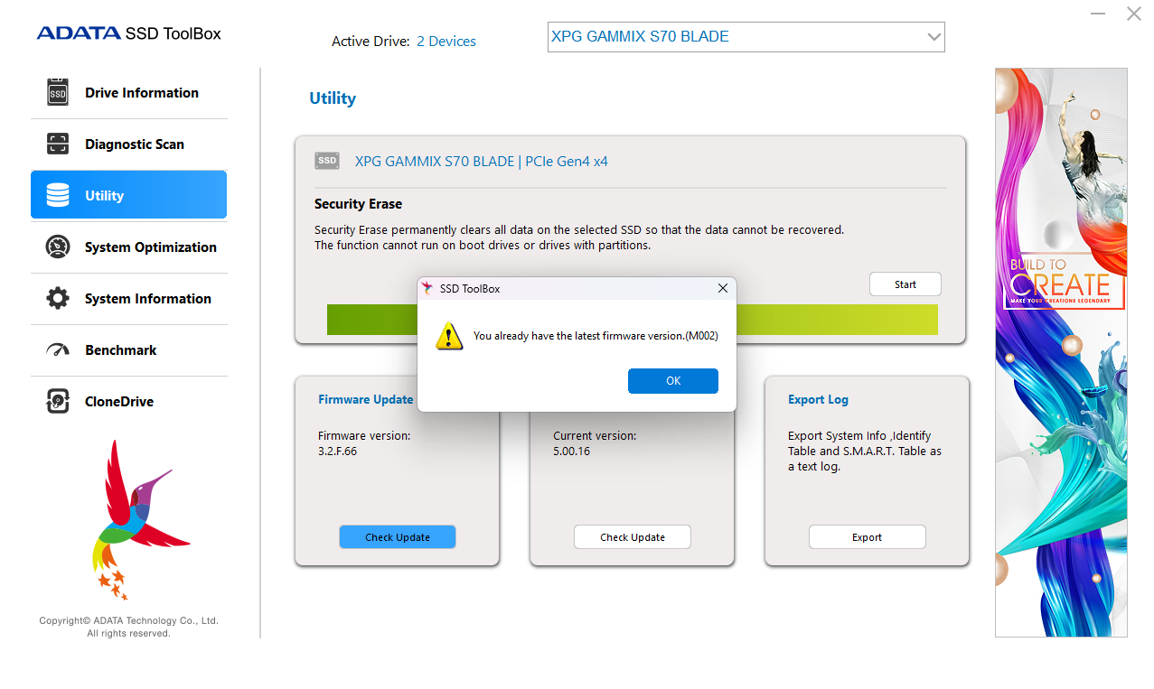The height and width of the screenshot is (689, 1154).
Task: Click the green Security Erase progress bar
Action: click(x=633, y=320)
